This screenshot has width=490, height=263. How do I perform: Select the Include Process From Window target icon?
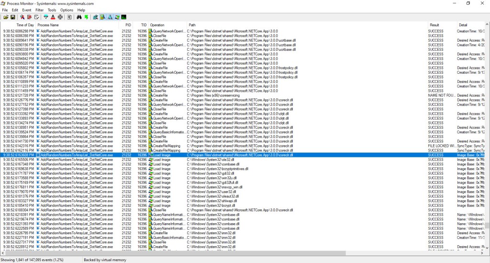pyautogui.click(x=60, y=17)
